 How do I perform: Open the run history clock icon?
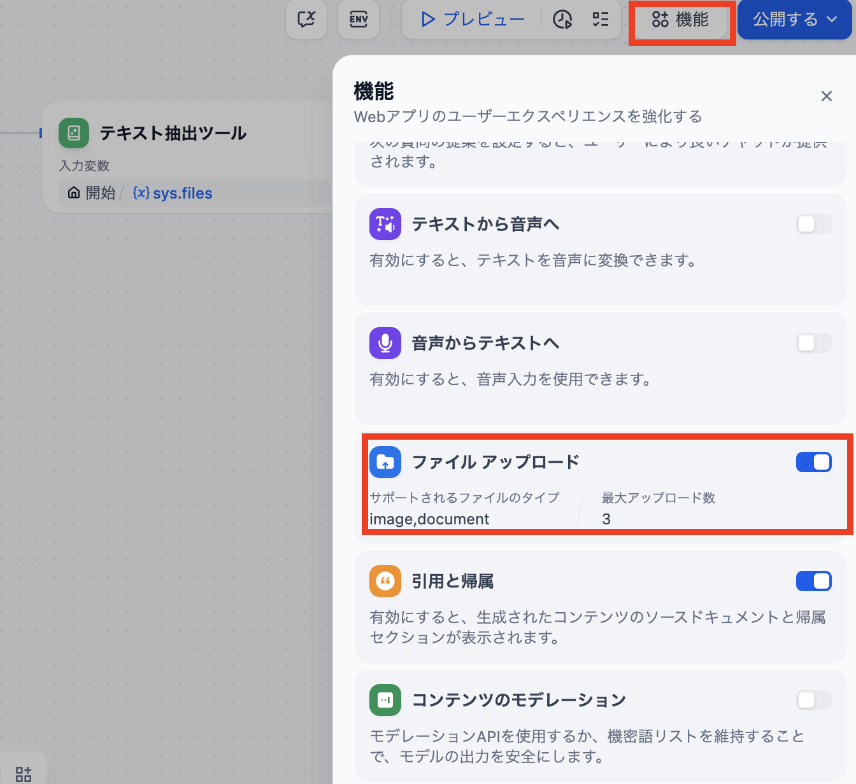562,20
